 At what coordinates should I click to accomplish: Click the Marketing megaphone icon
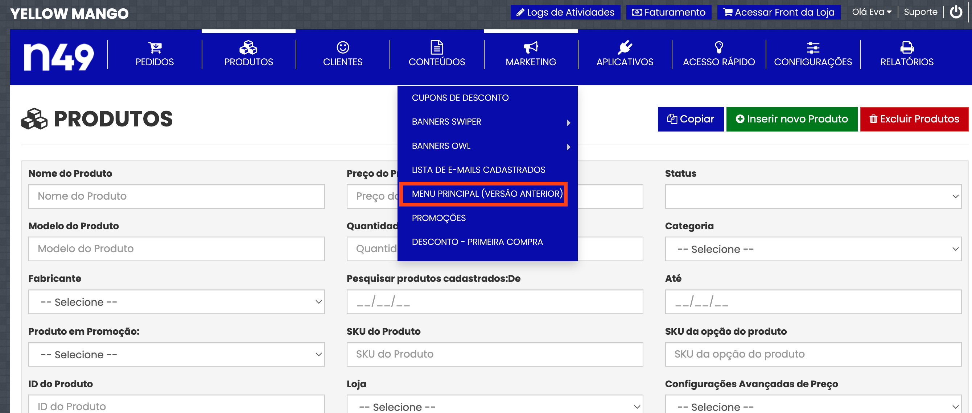coord(531,47)
